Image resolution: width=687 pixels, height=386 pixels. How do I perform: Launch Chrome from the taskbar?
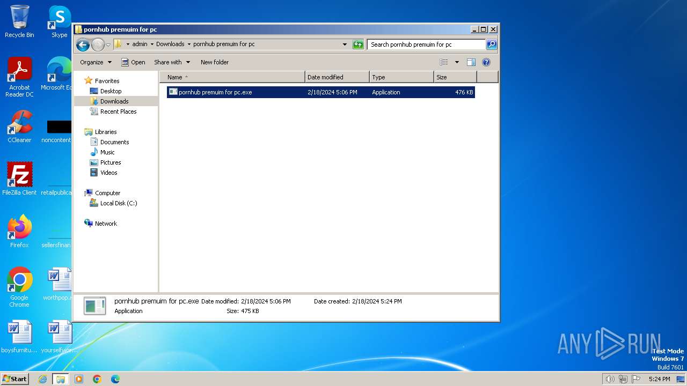(x=97, y=379)
